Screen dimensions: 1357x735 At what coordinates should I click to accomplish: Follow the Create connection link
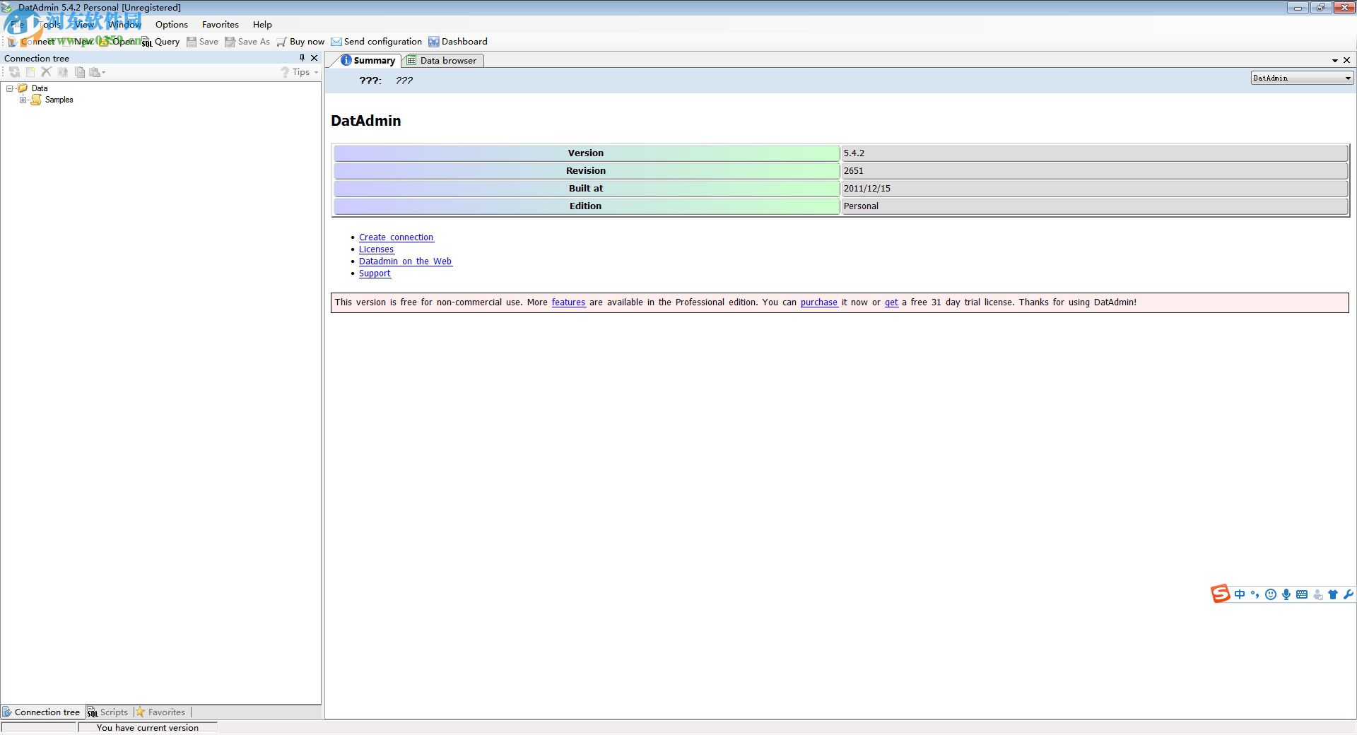coord(396,237)
